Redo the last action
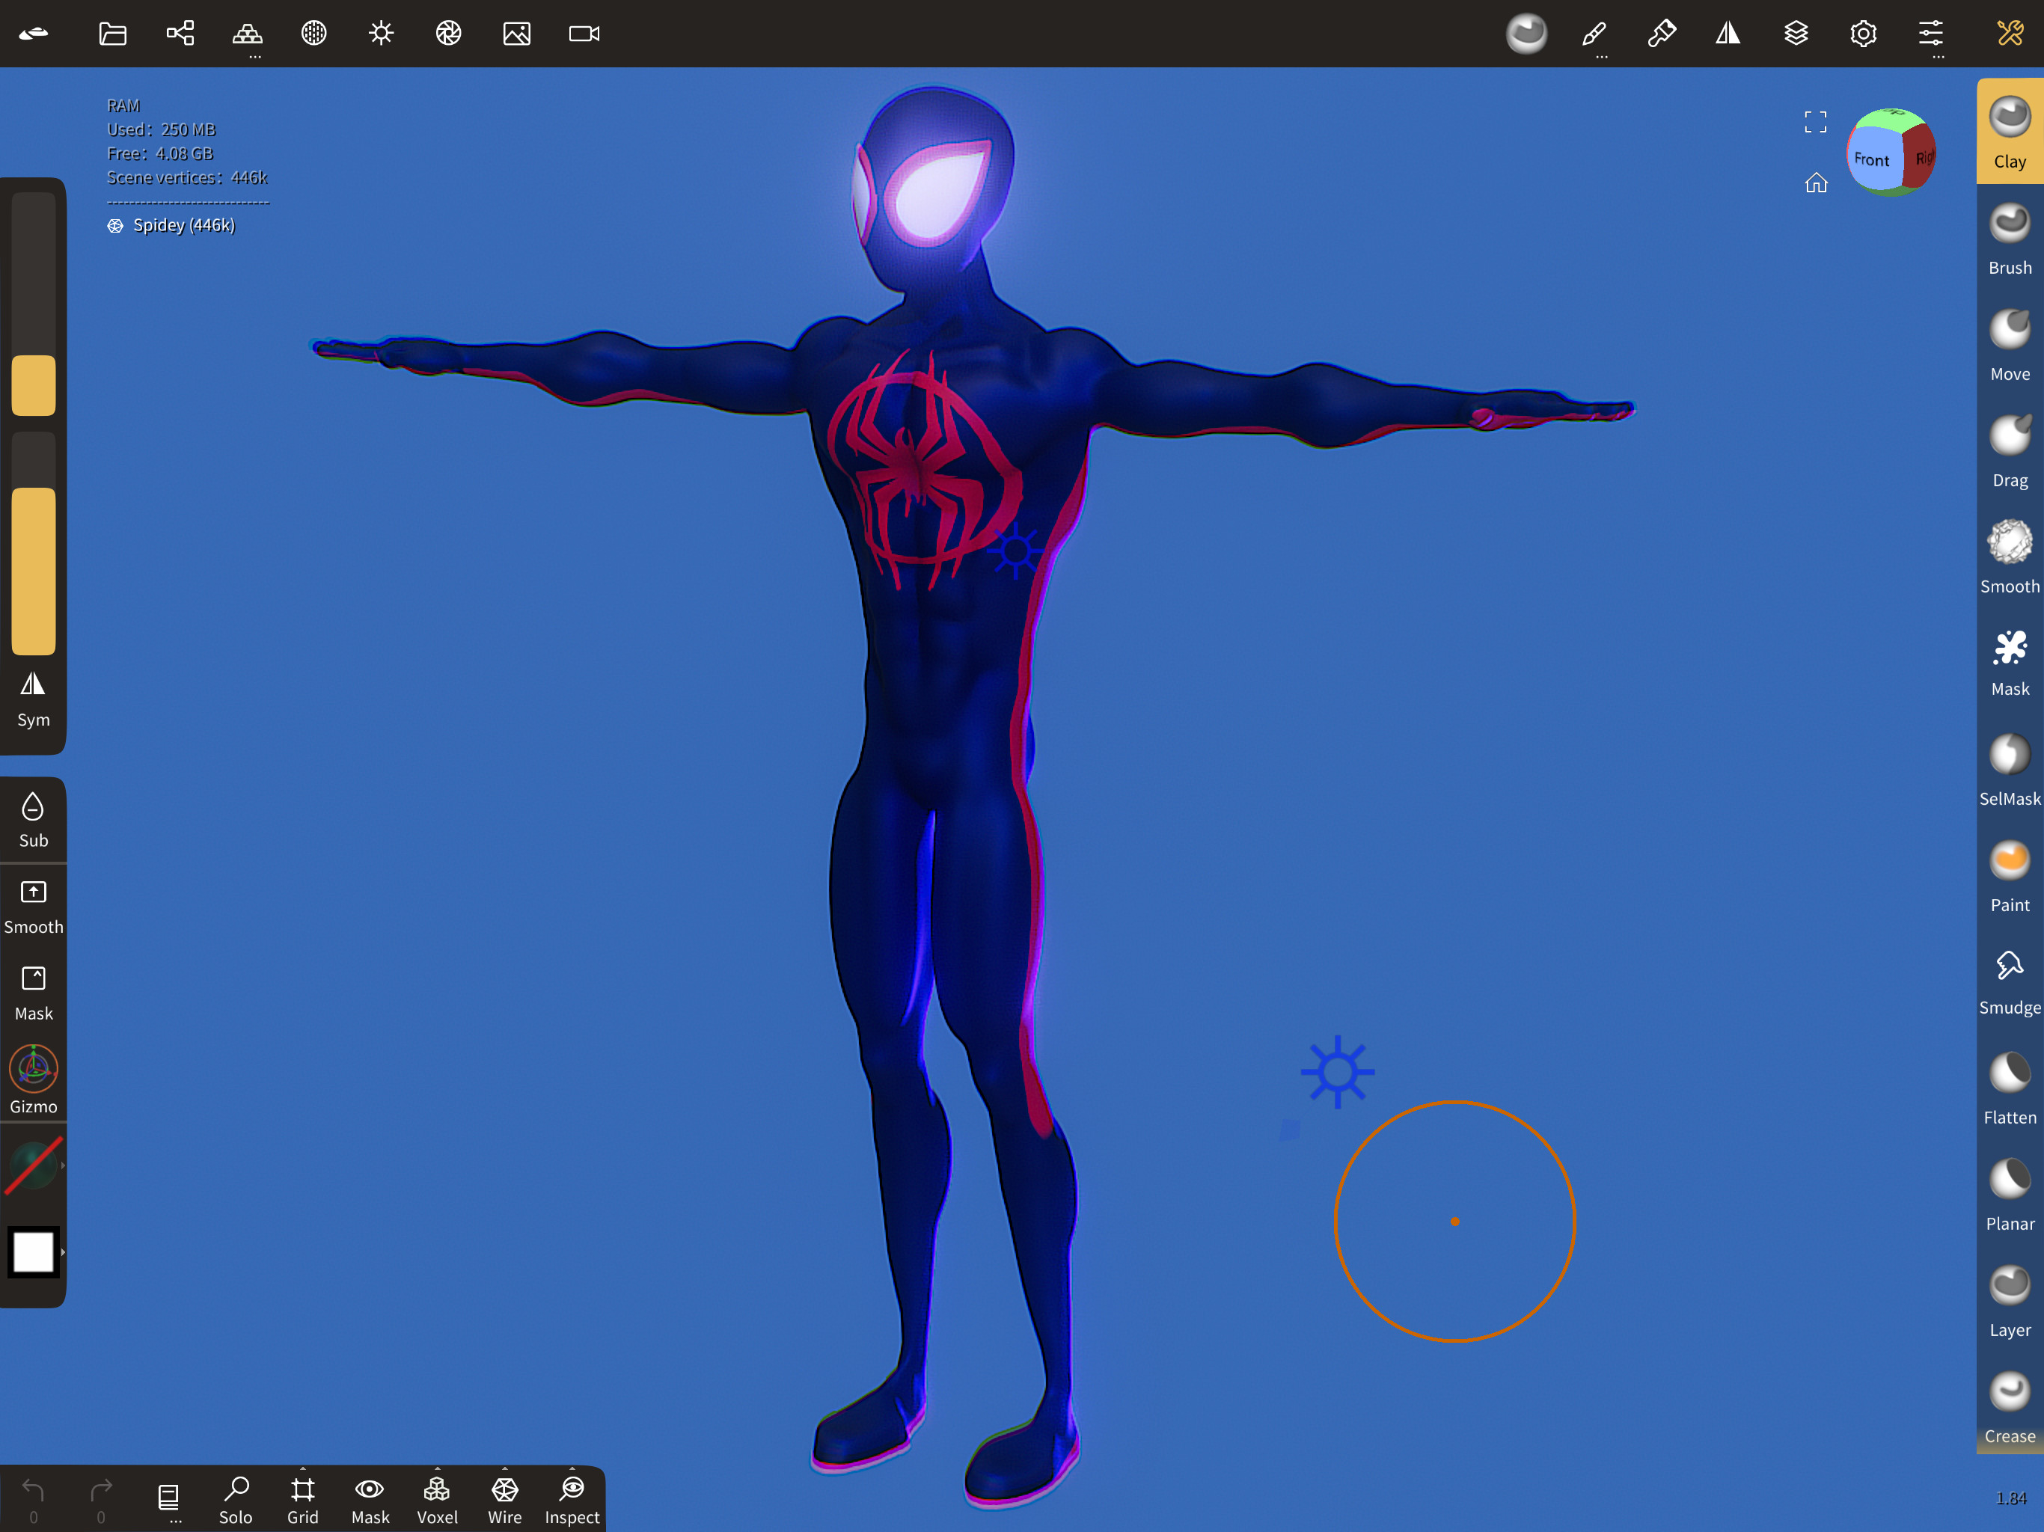Viewport: 2044px width, 1532px height. click(x=101, y=1500)
